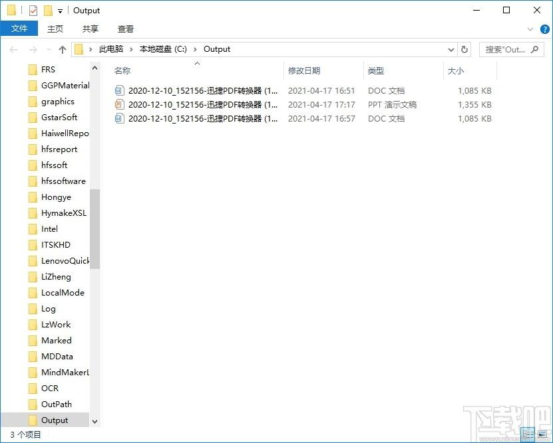Click the LzWork folder icon
The height and width of the screenshot is (443, 553).
[x=33, y=325]
